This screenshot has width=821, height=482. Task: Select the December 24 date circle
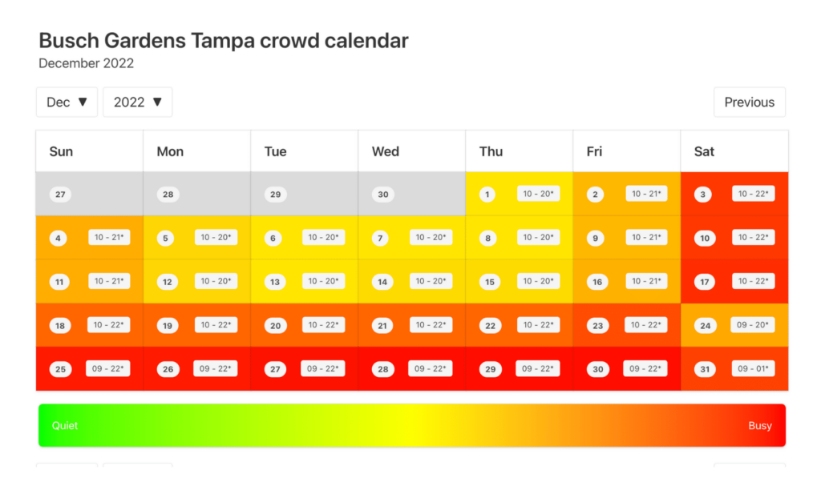pyautogui.click(x=705, y=326)
